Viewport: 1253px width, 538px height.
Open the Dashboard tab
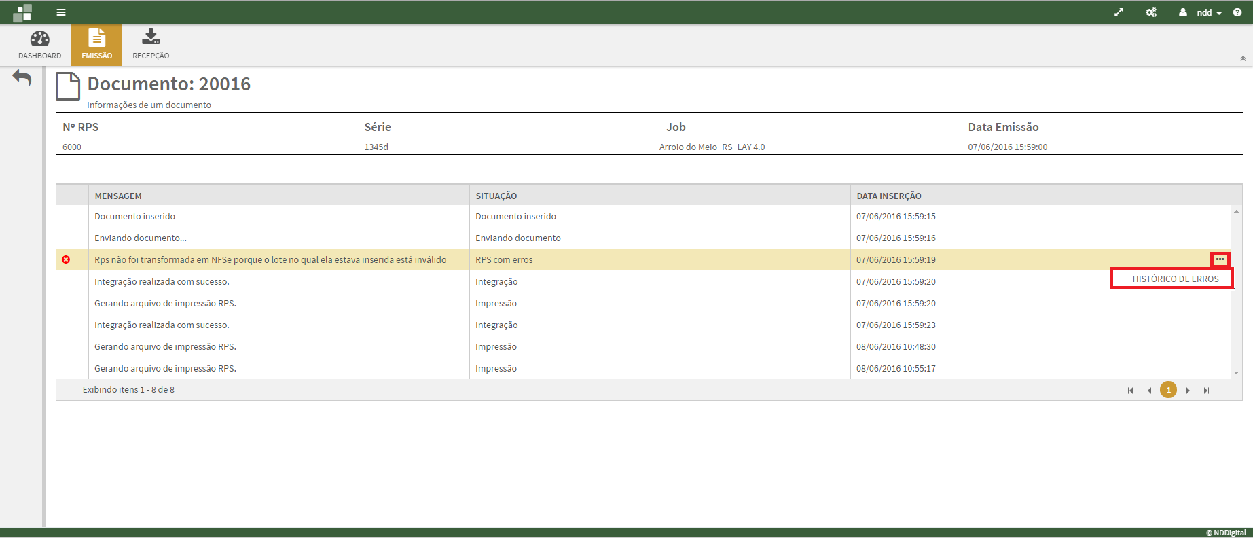pos(39,45)
